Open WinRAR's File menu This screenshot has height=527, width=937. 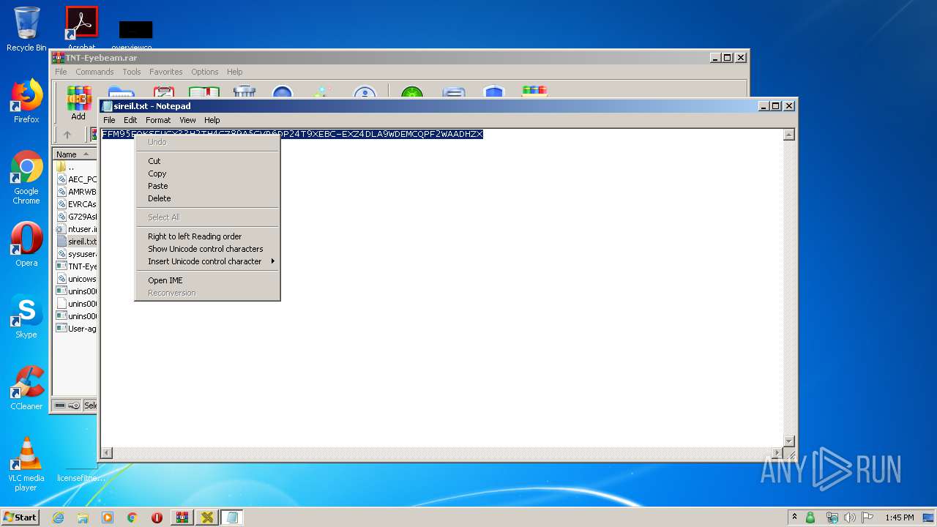61,72
